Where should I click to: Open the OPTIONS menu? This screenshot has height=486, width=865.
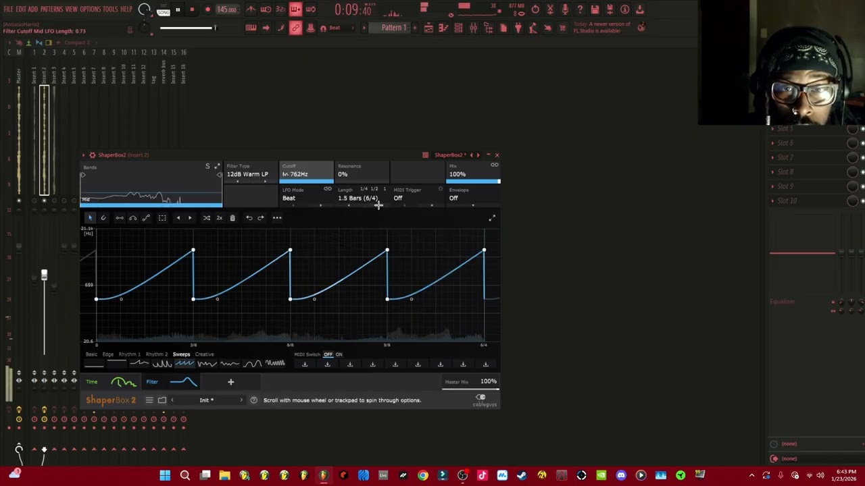(91, 9)
